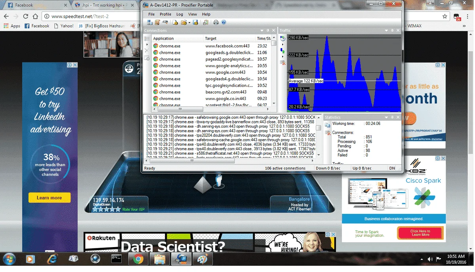
Task: Open Name Resolution (.com) toolbar icon
Action: (165, 23)
